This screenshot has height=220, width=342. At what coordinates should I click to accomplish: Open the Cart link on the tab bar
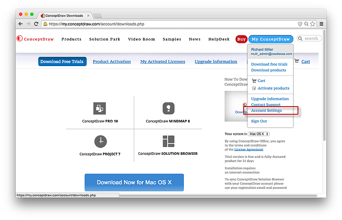click(x=306, y=61)
